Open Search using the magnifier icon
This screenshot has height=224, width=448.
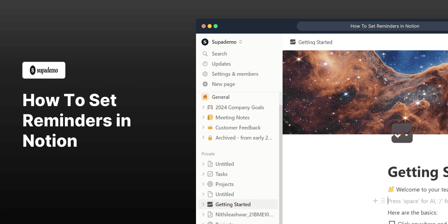click(x=205, y=53)
